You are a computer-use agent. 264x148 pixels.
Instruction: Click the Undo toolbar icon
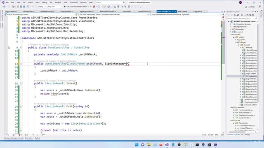[x=28, y=7]
